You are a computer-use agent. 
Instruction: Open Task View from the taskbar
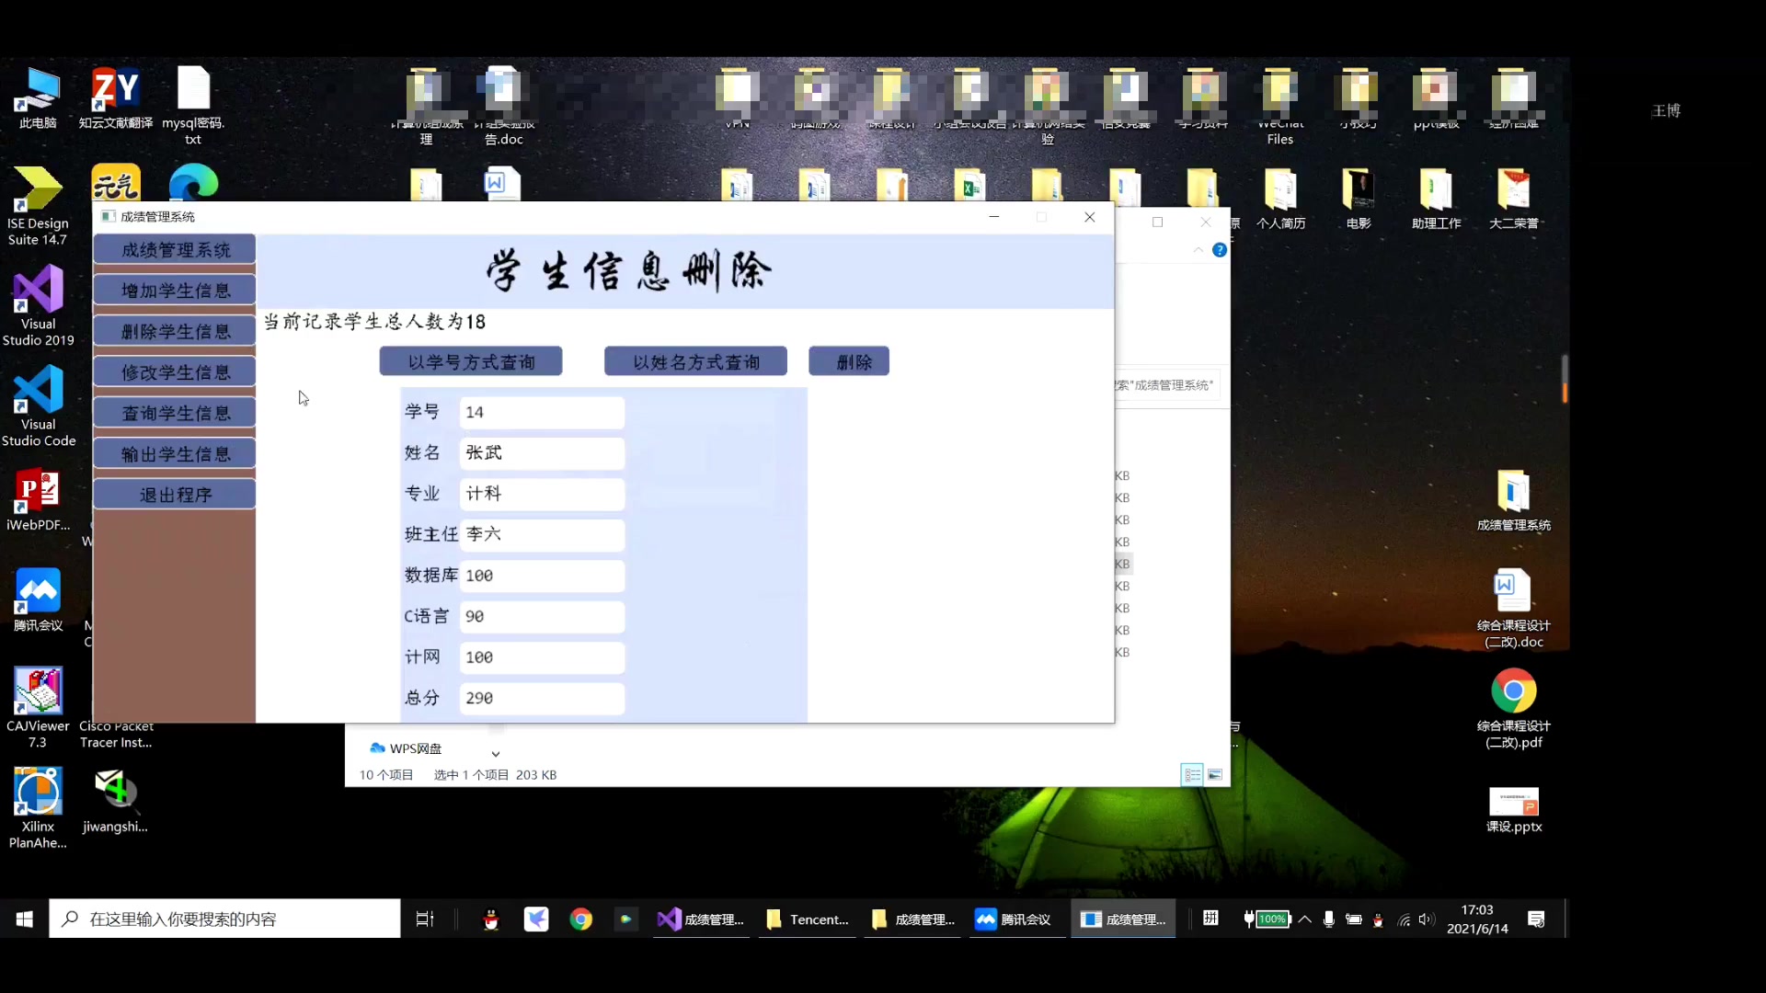(423, 919)
